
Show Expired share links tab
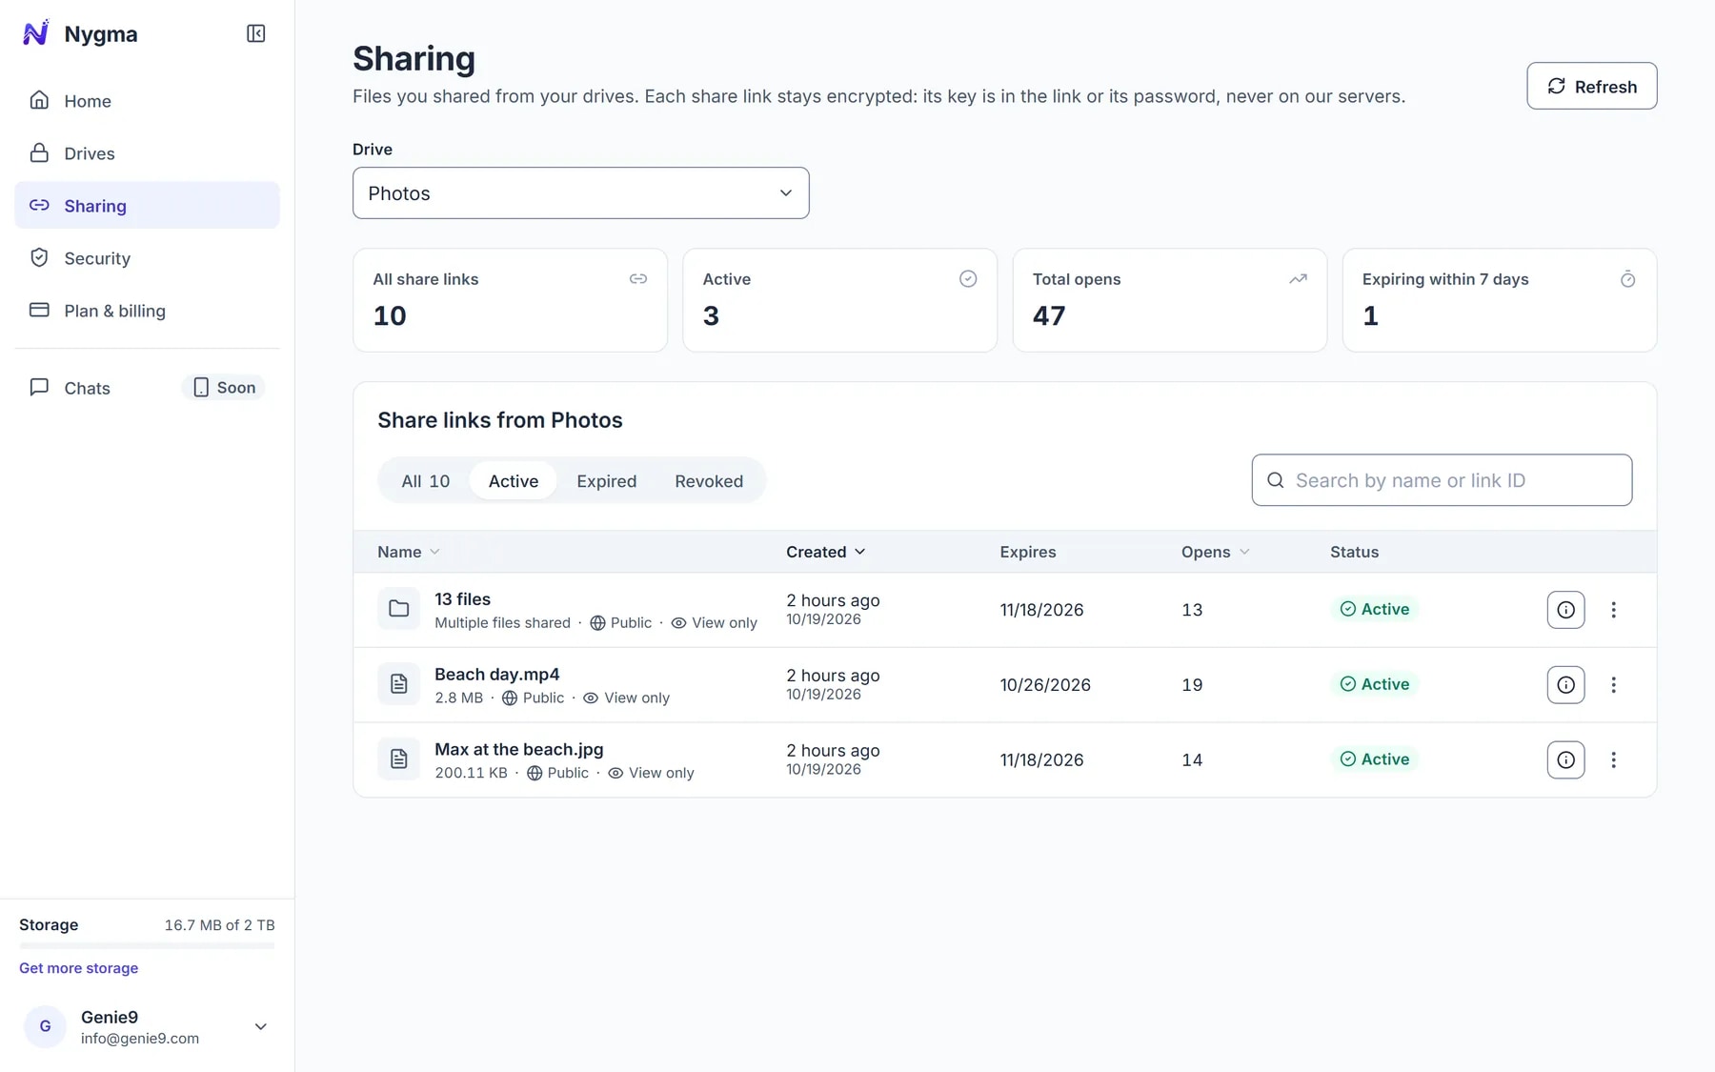pos(606,481)
